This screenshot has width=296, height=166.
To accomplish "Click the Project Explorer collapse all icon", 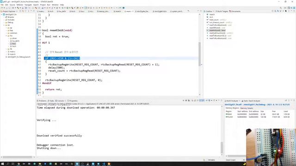I will 20,11.
